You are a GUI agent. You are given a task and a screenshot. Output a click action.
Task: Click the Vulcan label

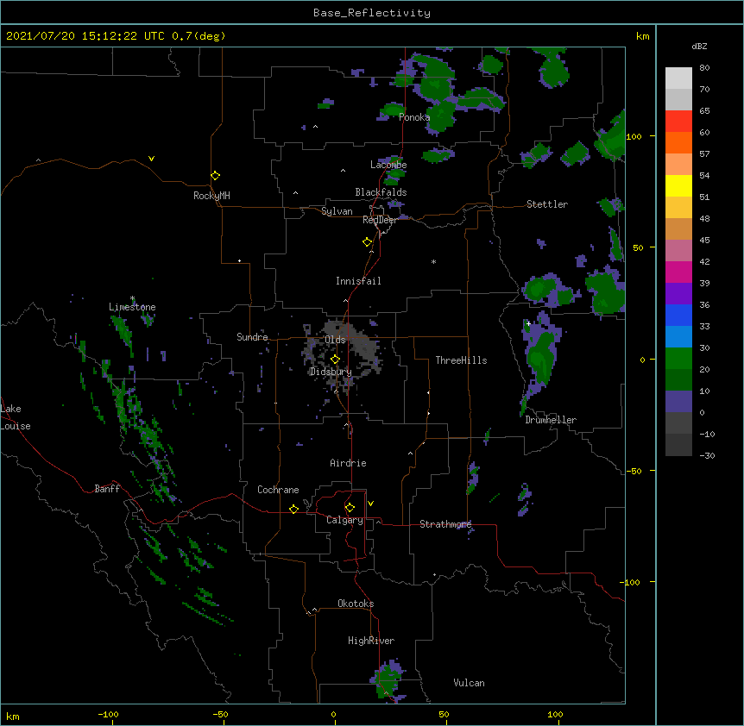[x=469, y=683]
